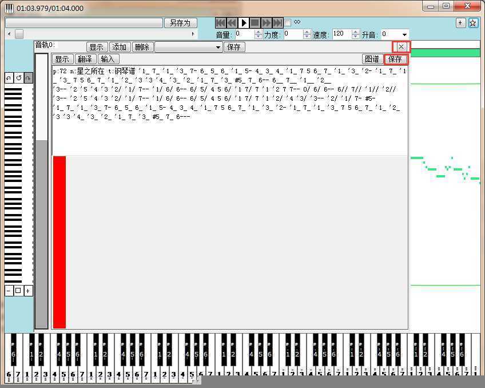Click the 音量 (volume) value field
Image resolution: width=485 pixels, height=388 pixels.
click(x=244, y=34)
